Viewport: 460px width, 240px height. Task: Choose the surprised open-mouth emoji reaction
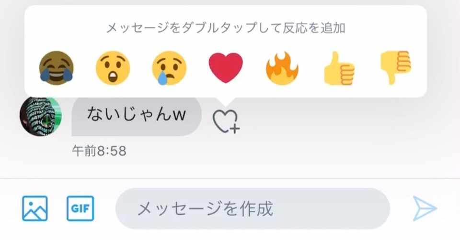click(113, 68)
